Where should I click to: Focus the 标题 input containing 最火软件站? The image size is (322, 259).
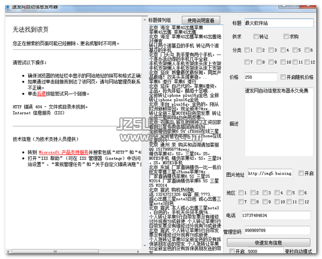tap(279, 23)
